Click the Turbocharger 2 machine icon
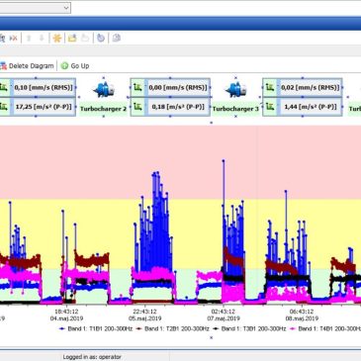Viewport: 361px width, 361px height. (104, 90)
